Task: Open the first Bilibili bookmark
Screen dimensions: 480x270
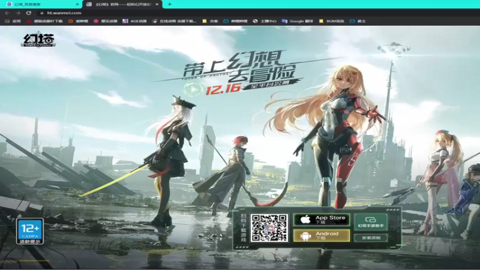Action: 235,21
